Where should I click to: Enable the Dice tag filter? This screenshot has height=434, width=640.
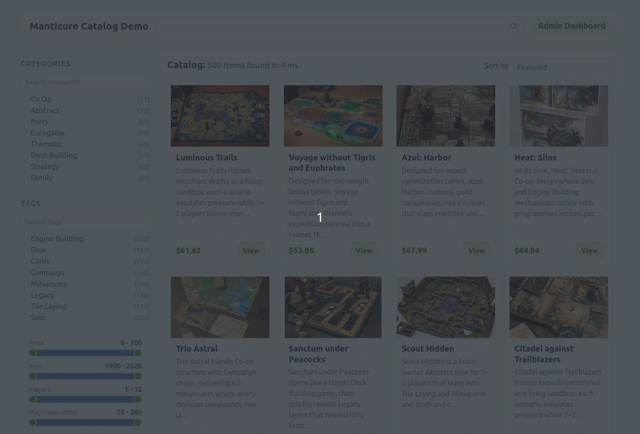pos(24,249)
